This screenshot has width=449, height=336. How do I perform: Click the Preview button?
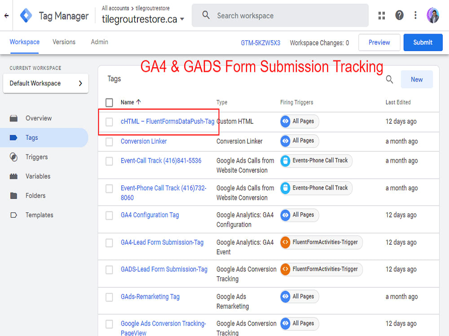point(379,43)
